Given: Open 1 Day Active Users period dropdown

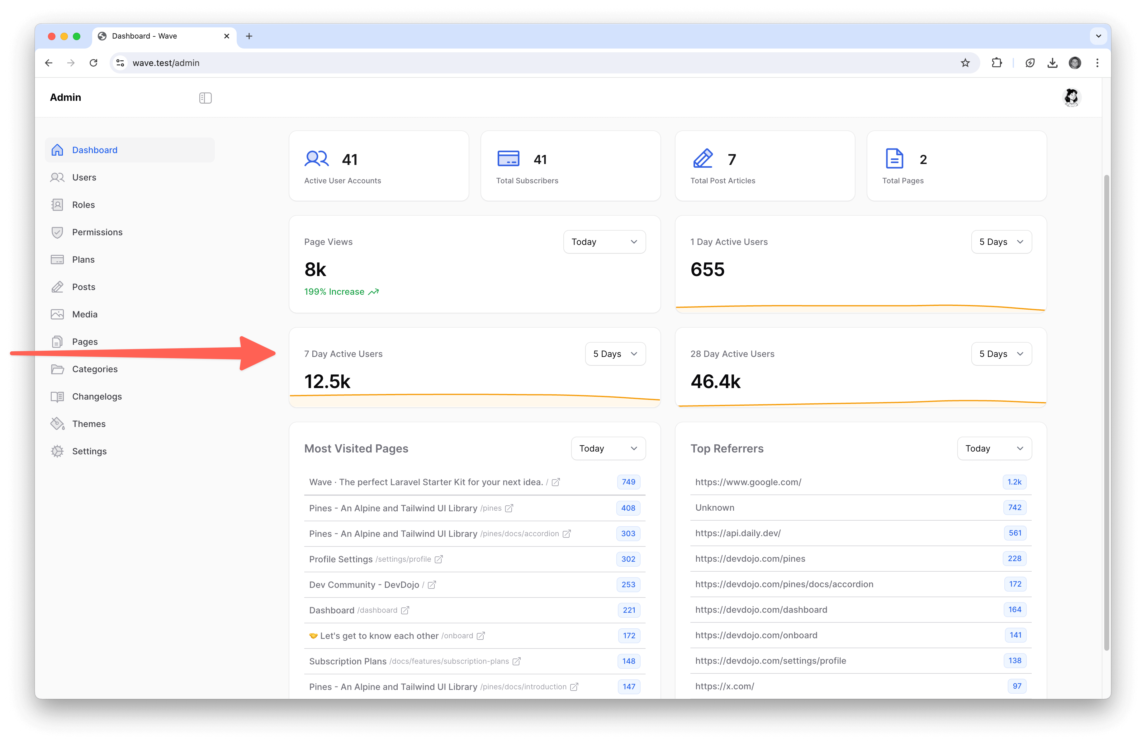Looking at the screenshot, I should point(1002,242).
